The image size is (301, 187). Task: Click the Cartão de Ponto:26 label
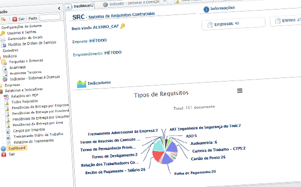(x=208, y=158)
